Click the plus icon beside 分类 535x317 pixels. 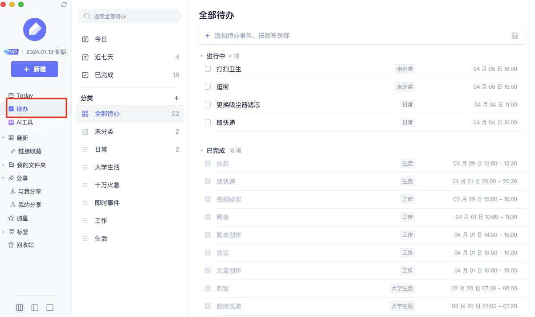point(176,98)
